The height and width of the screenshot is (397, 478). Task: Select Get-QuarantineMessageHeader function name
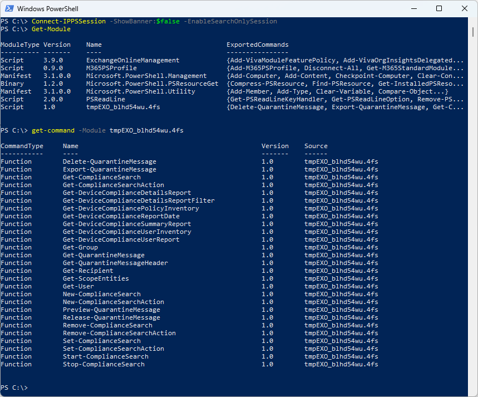[116, 263]
